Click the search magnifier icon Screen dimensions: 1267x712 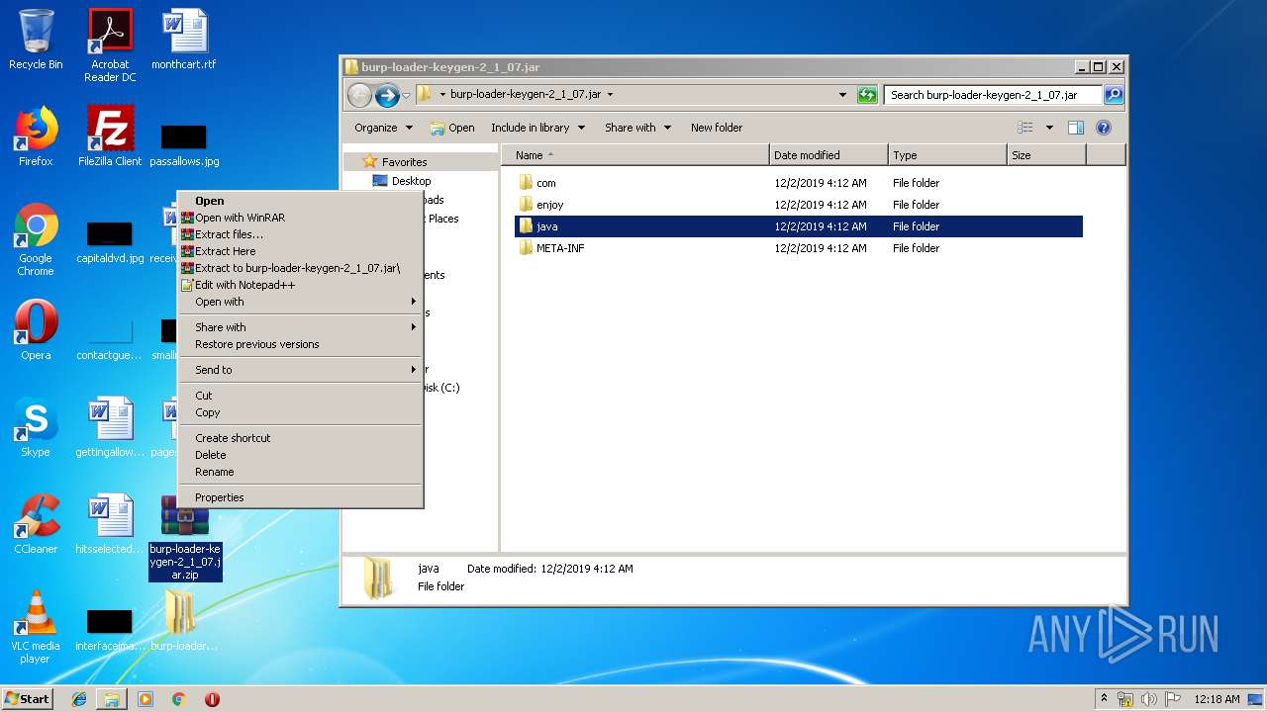tap(1114, 95)
